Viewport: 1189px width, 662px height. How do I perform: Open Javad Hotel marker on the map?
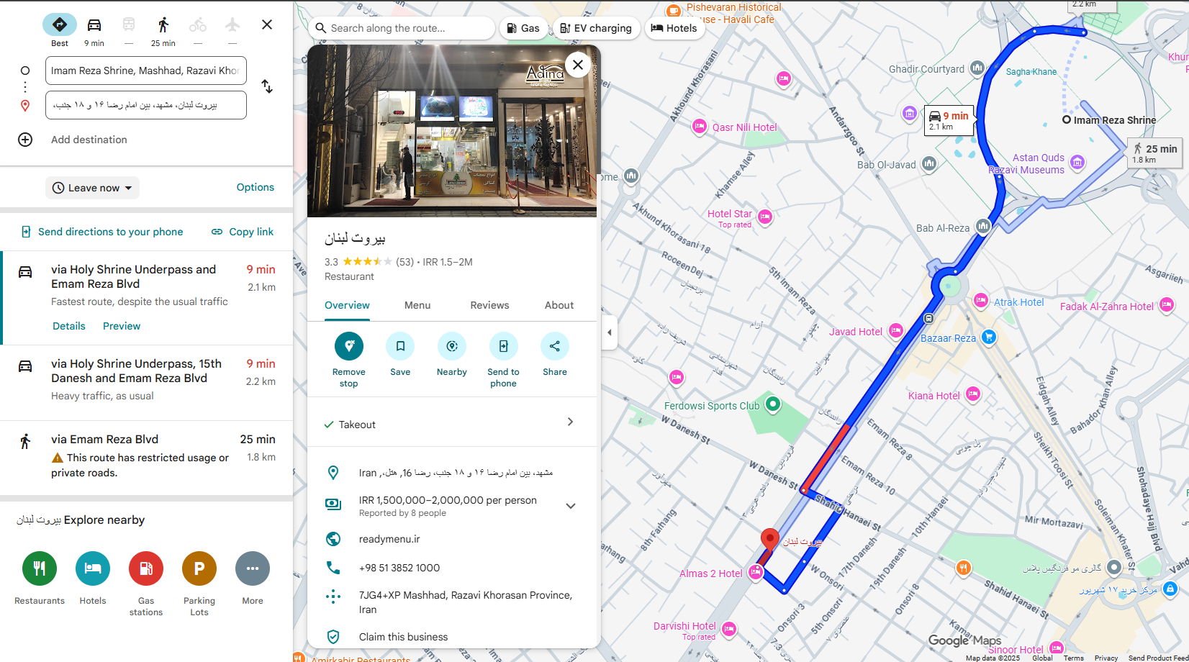(896, 331)
